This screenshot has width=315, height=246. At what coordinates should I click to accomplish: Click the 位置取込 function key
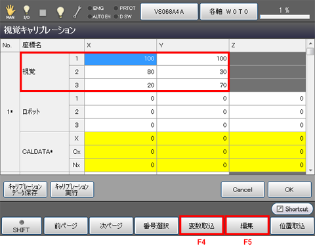[x=292, y=226]
